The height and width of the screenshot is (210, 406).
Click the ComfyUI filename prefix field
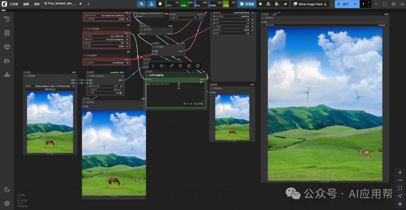click(325, 25)
